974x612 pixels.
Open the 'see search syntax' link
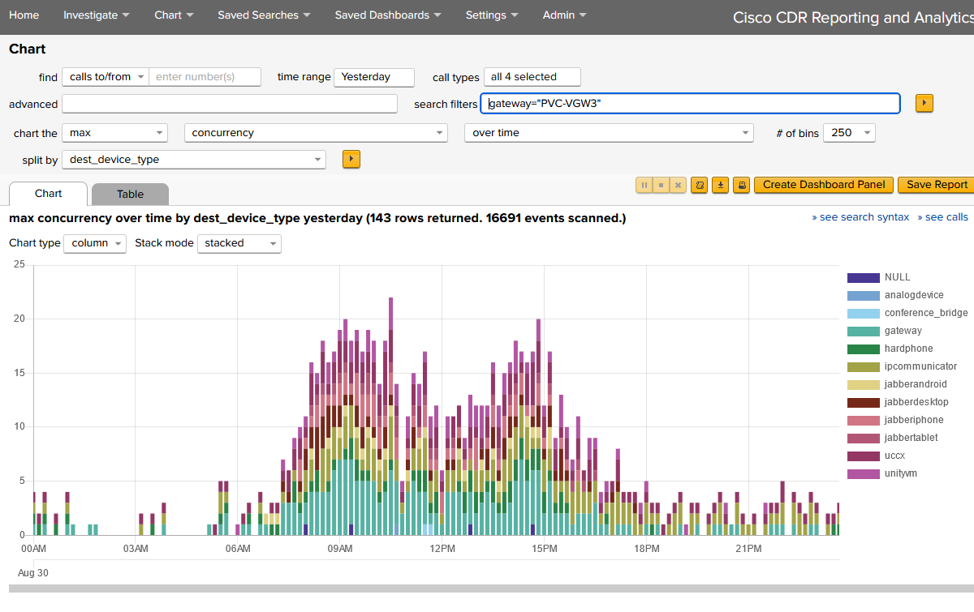(x=860, y=216)
